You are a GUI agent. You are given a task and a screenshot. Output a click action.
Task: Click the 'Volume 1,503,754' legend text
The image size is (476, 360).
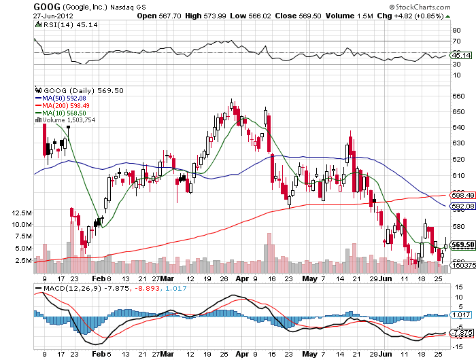[x=69, y=120]
